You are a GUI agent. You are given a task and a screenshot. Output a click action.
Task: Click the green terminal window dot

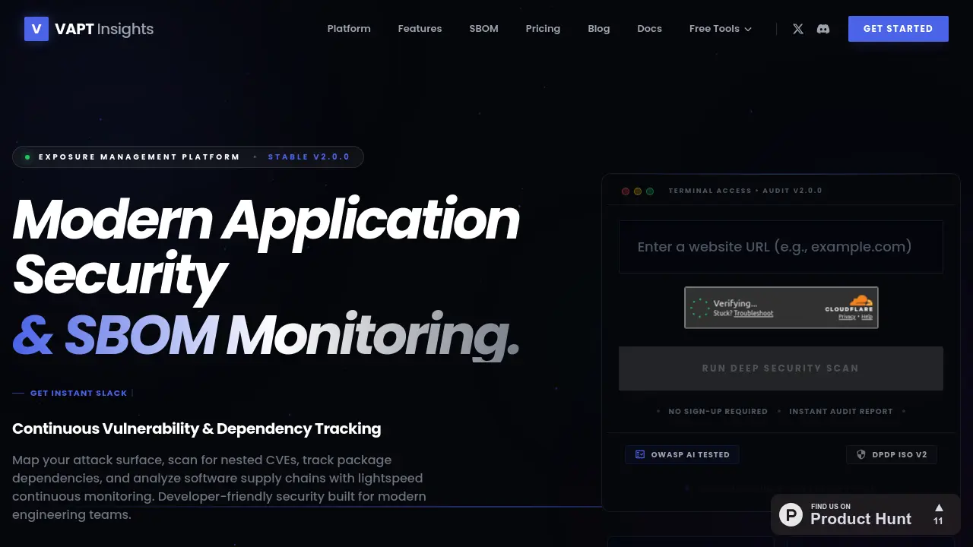click(650, 191)
